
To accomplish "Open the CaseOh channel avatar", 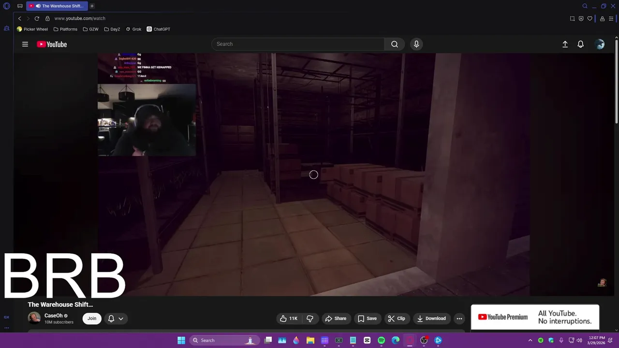I will [34, 318].
